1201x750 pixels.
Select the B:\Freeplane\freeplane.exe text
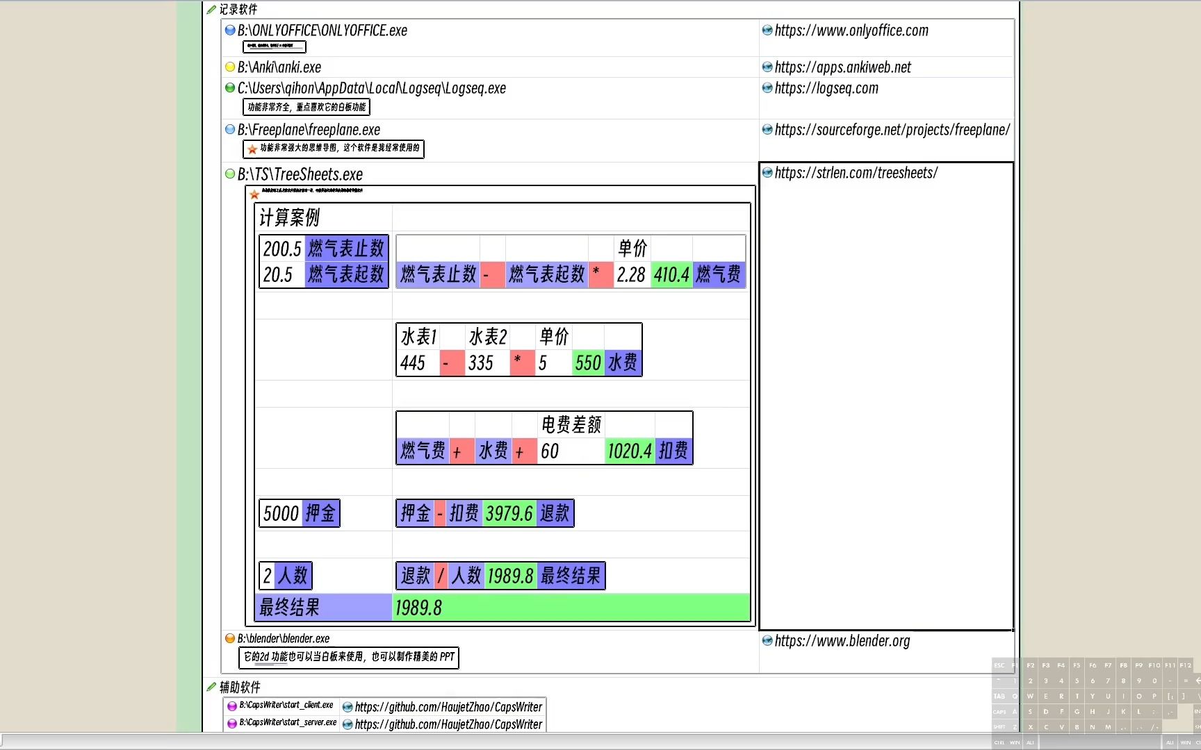click(309, 130)
